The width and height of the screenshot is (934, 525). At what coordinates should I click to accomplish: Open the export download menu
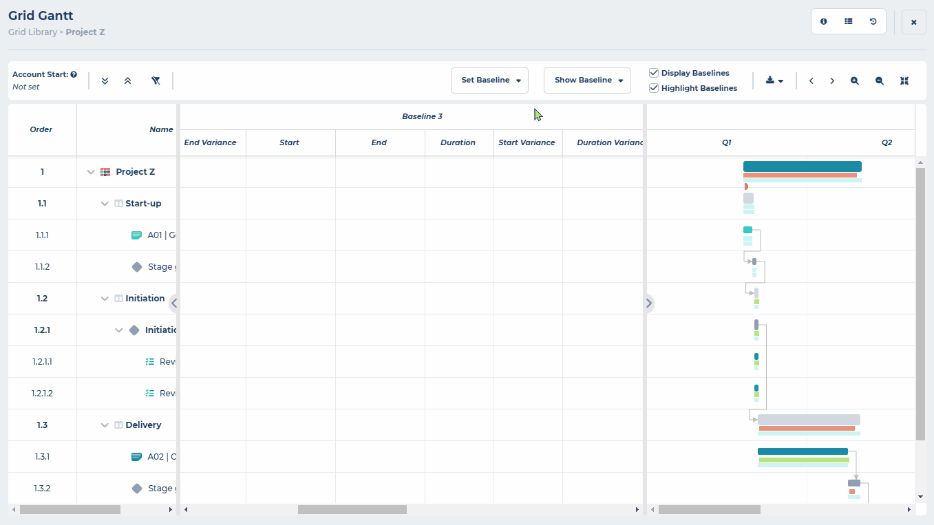pos(774,81)
